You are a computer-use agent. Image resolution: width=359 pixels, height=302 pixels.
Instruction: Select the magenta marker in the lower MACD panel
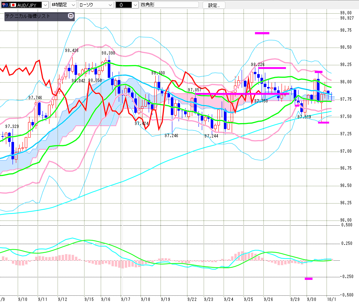click(x=308, y=279)
